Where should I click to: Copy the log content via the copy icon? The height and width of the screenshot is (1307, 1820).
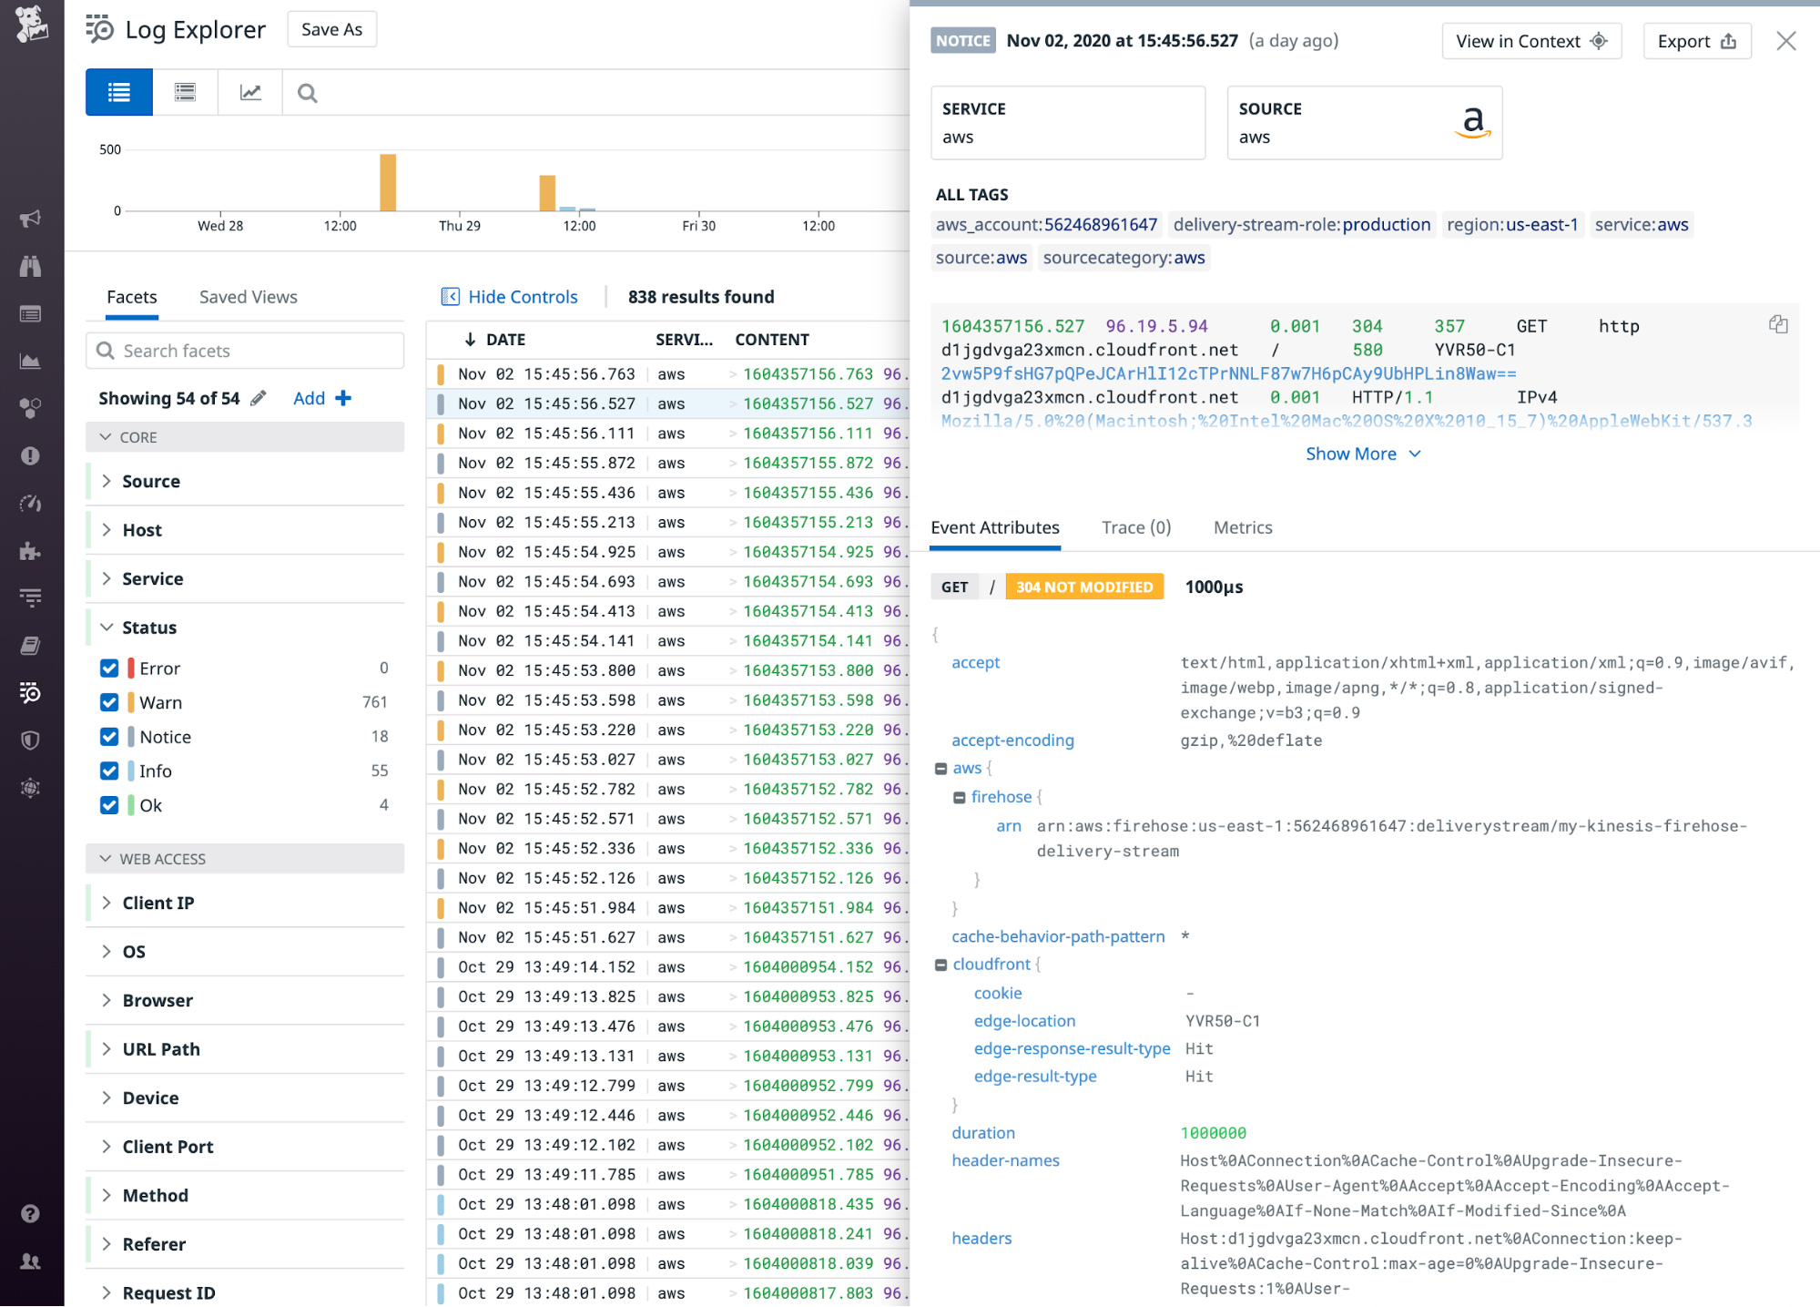(x=1779, y=324)
